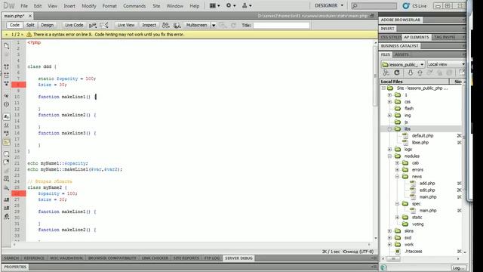Switch to Split view
The image size is (483, 272).
pos(30,25)
